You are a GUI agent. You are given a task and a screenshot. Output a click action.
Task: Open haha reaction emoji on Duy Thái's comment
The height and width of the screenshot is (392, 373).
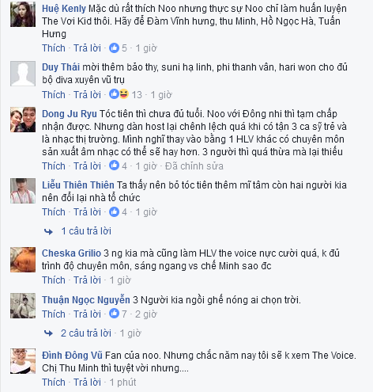pos(124,94)
